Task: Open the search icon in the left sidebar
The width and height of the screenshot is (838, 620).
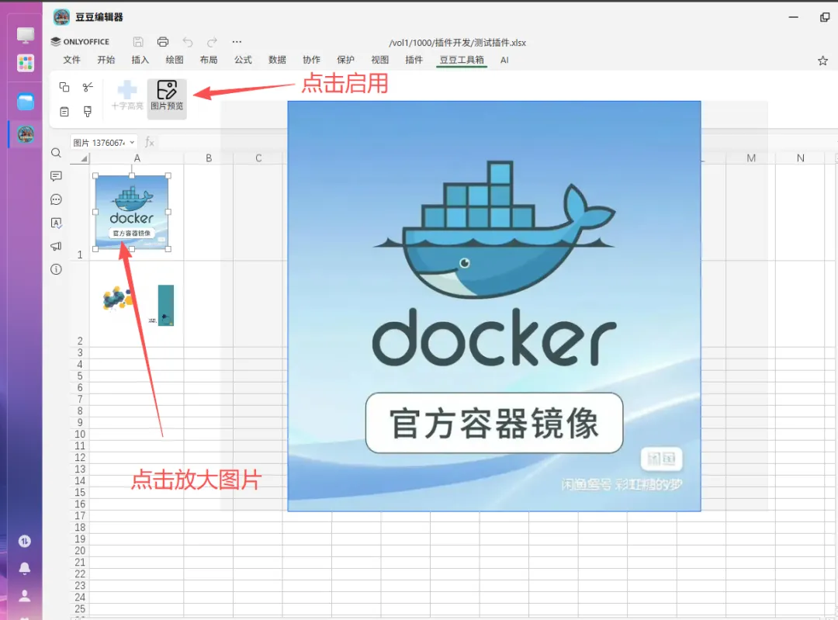Action: (x=56, y=153)
